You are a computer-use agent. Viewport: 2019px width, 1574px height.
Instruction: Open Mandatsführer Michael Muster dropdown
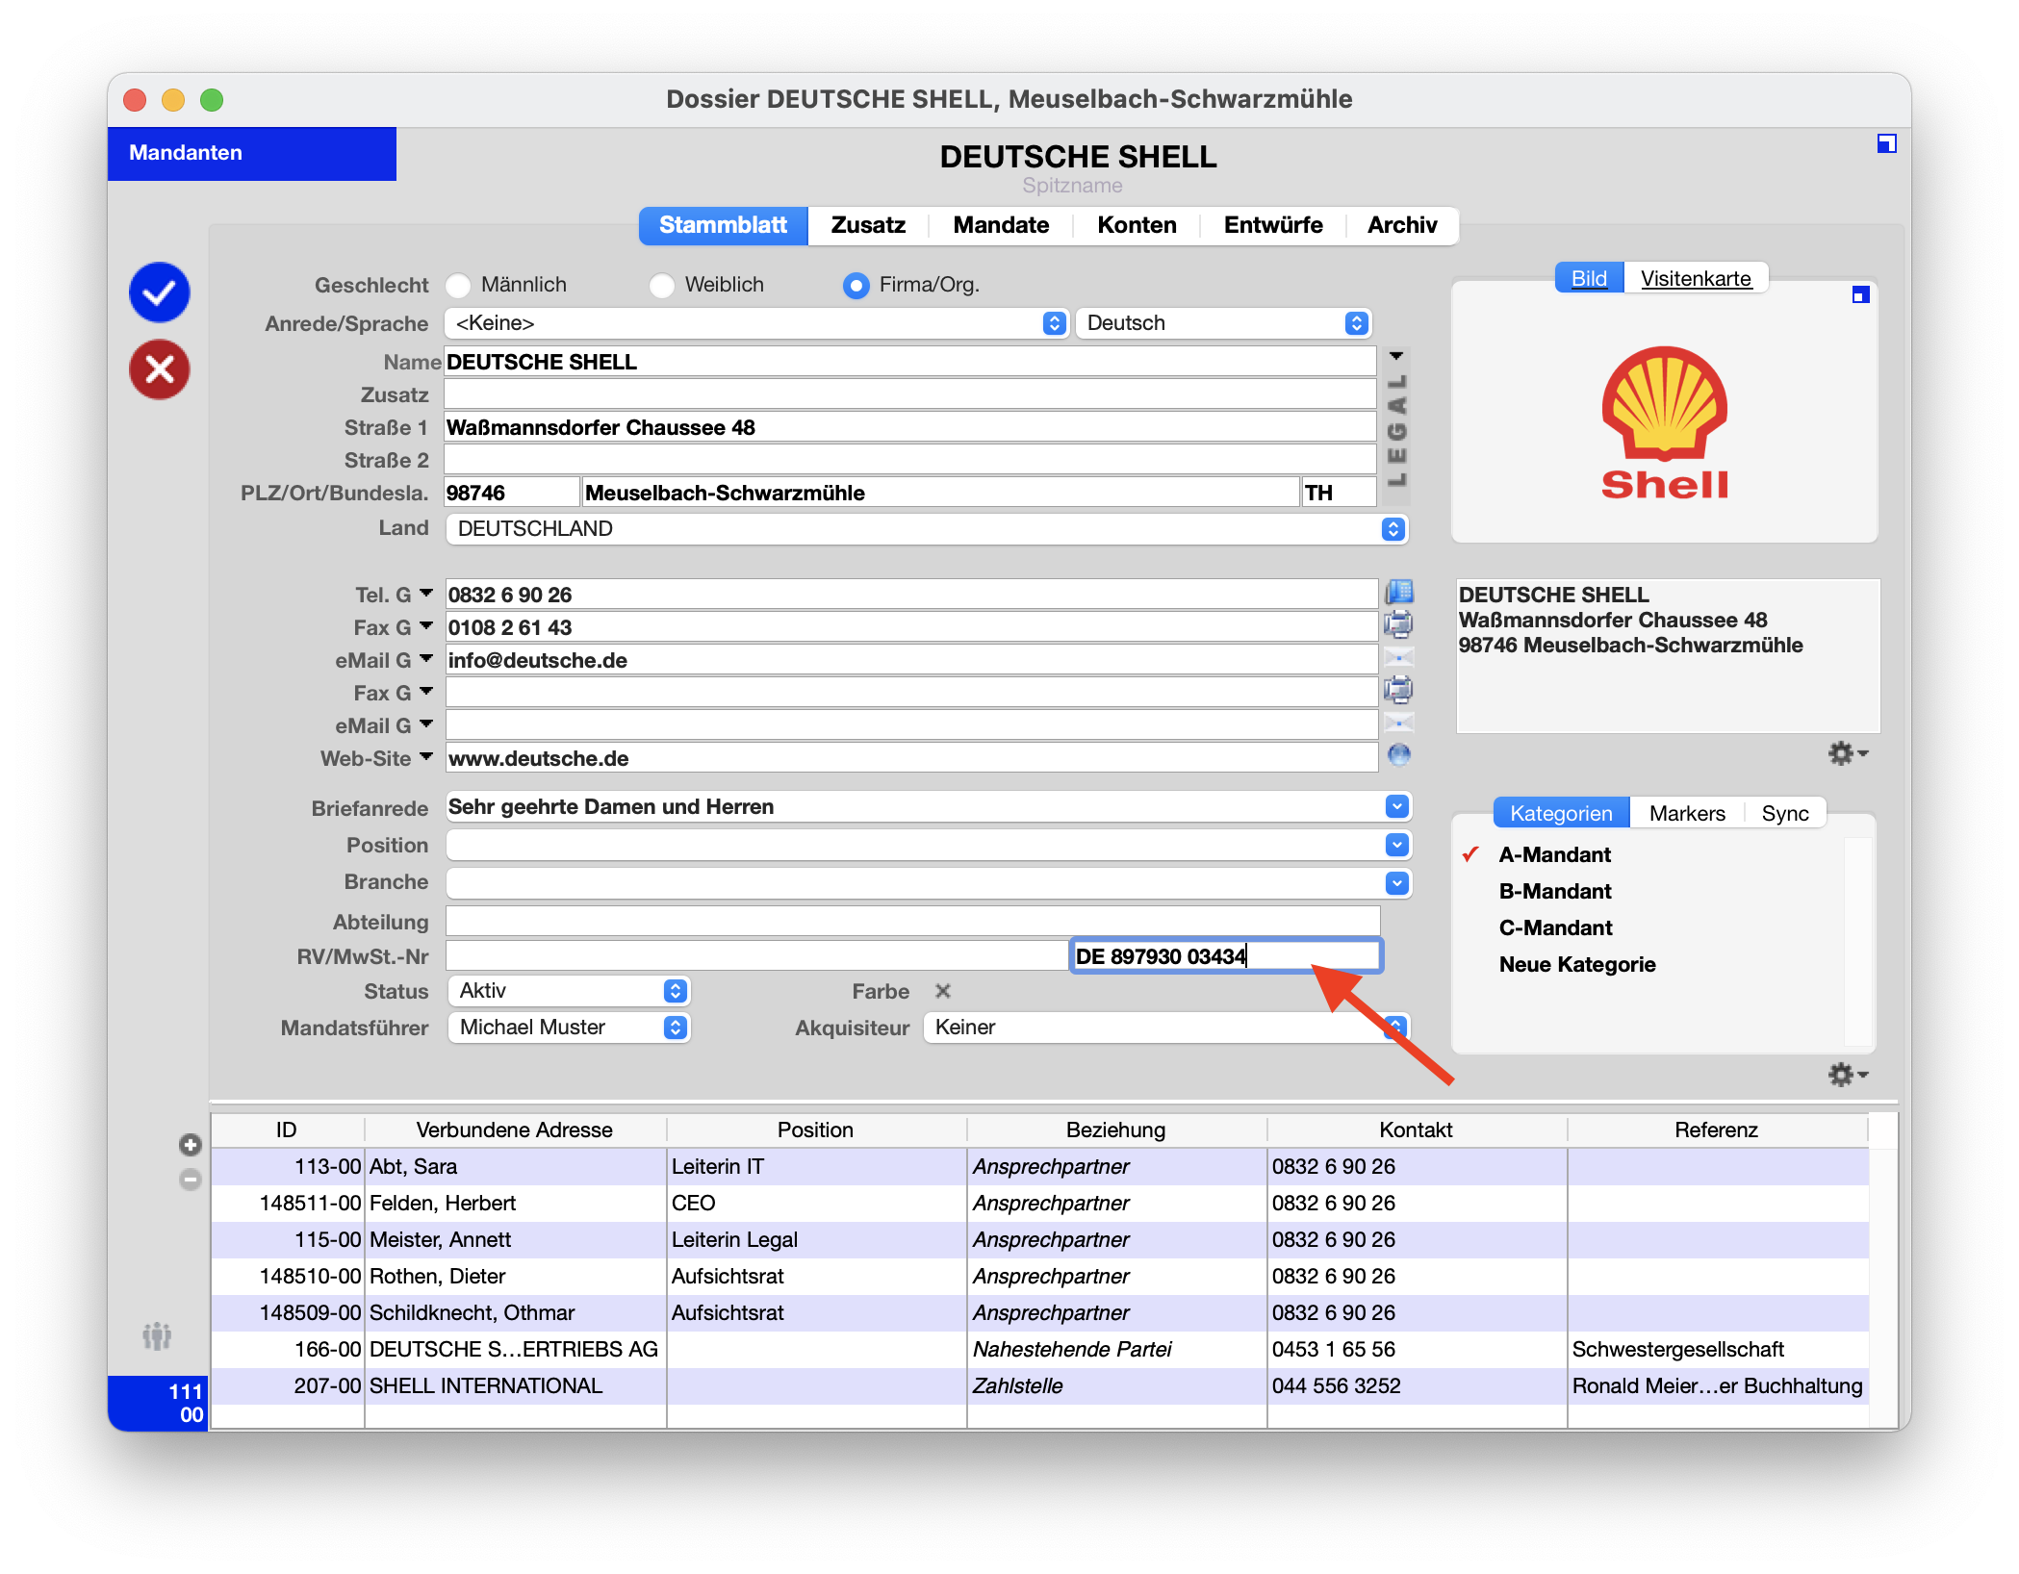coord(569,1028)
